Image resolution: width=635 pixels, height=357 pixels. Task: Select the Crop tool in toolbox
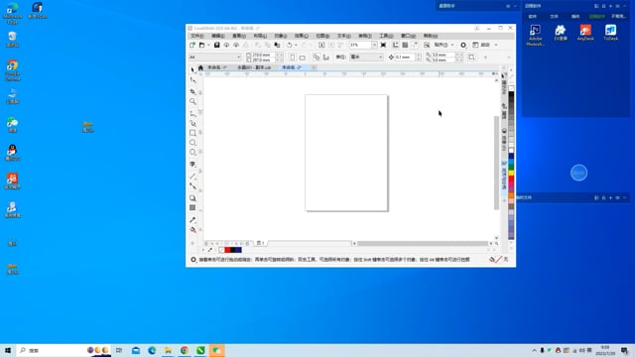pos(192,91)
